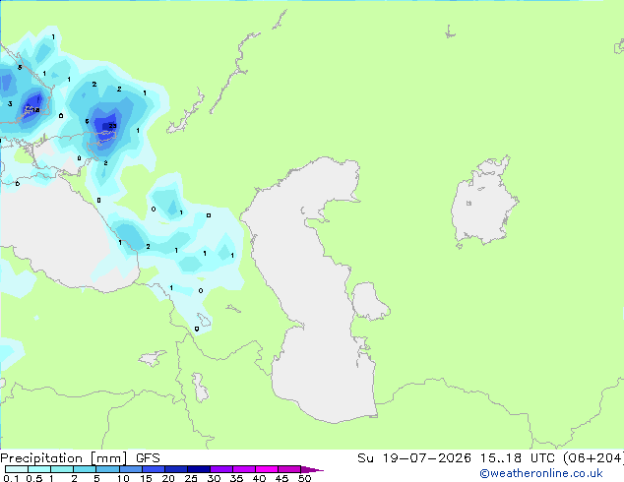Screen dimensions: 624x482
Task: Click the 'Precipitation [mm]' title text
Action: tap(64, 458)
